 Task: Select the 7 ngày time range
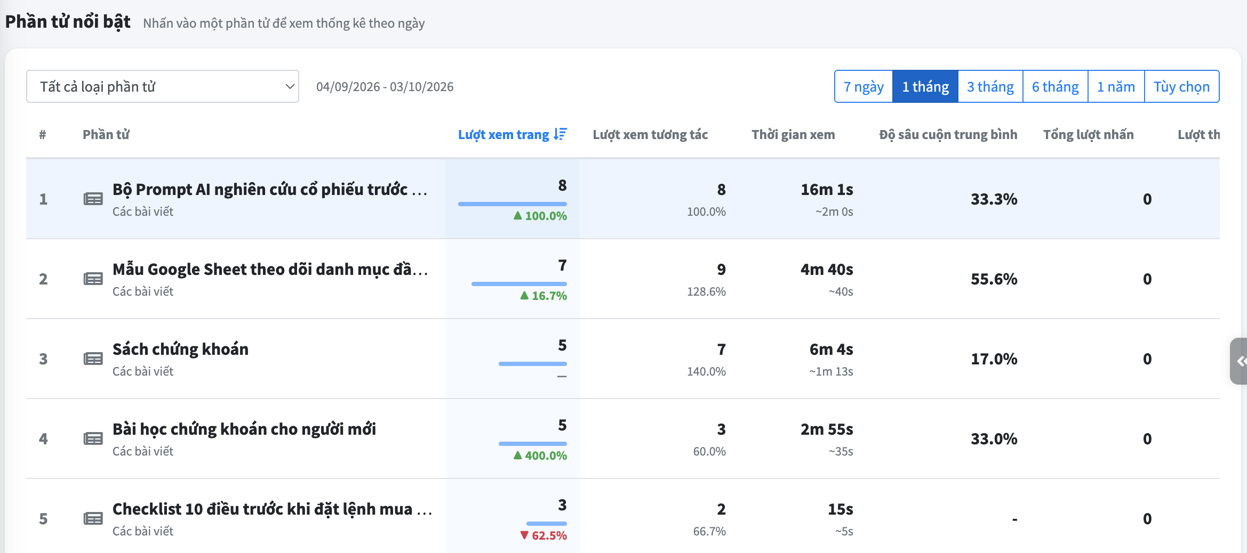tap(864, 86)
